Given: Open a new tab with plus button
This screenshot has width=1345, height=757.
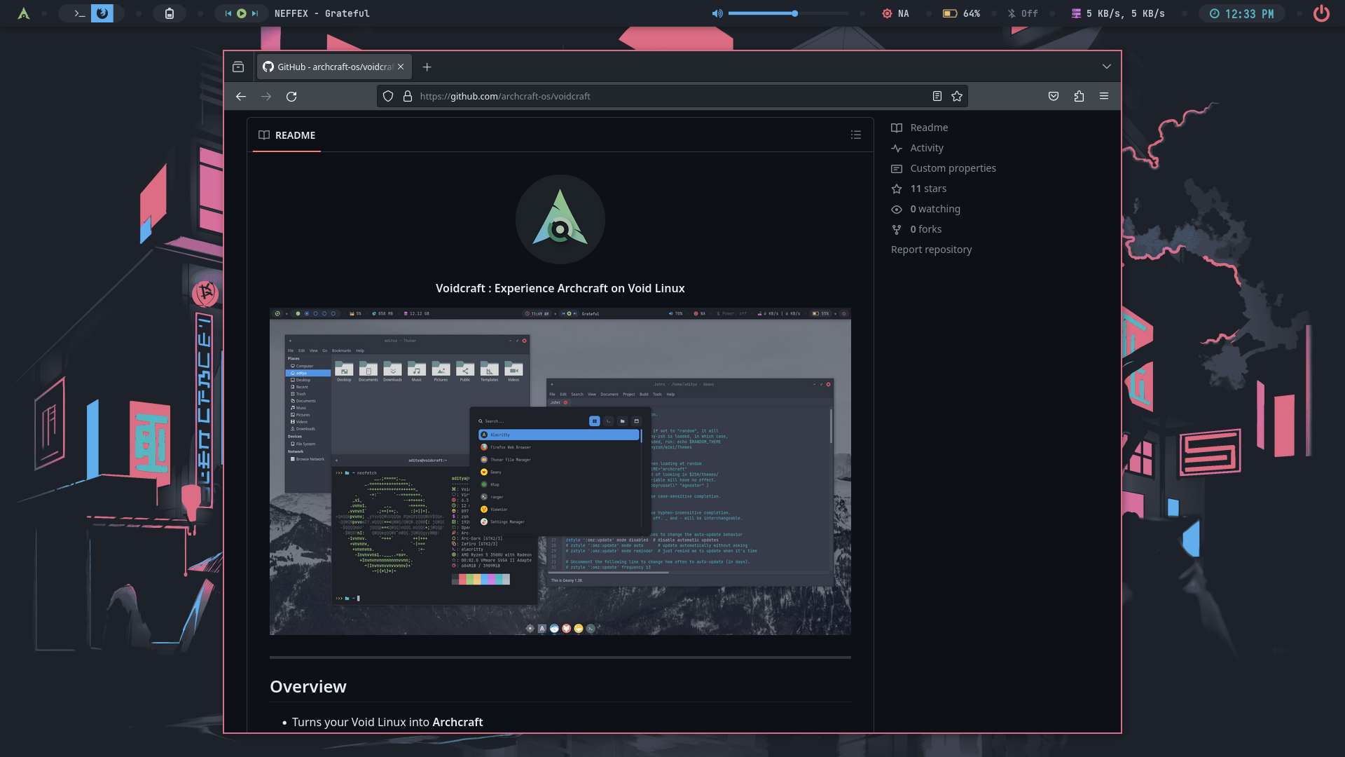Looking at the screenshot, I should [427, 67].
